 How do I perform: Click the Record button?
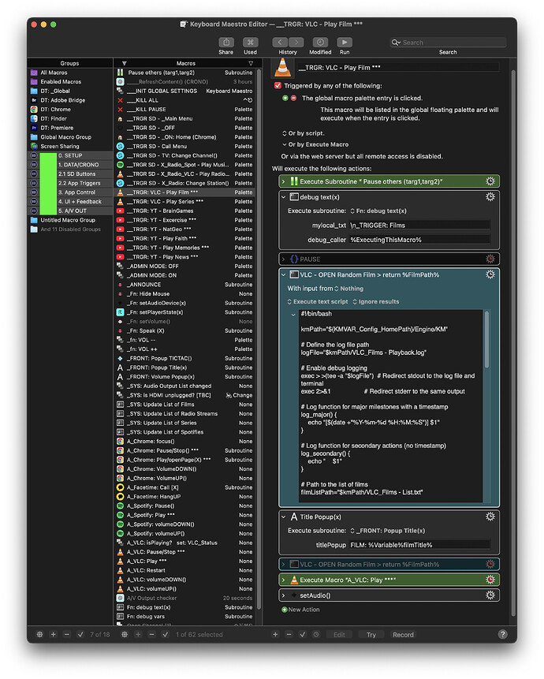click(x=403, y=634)
